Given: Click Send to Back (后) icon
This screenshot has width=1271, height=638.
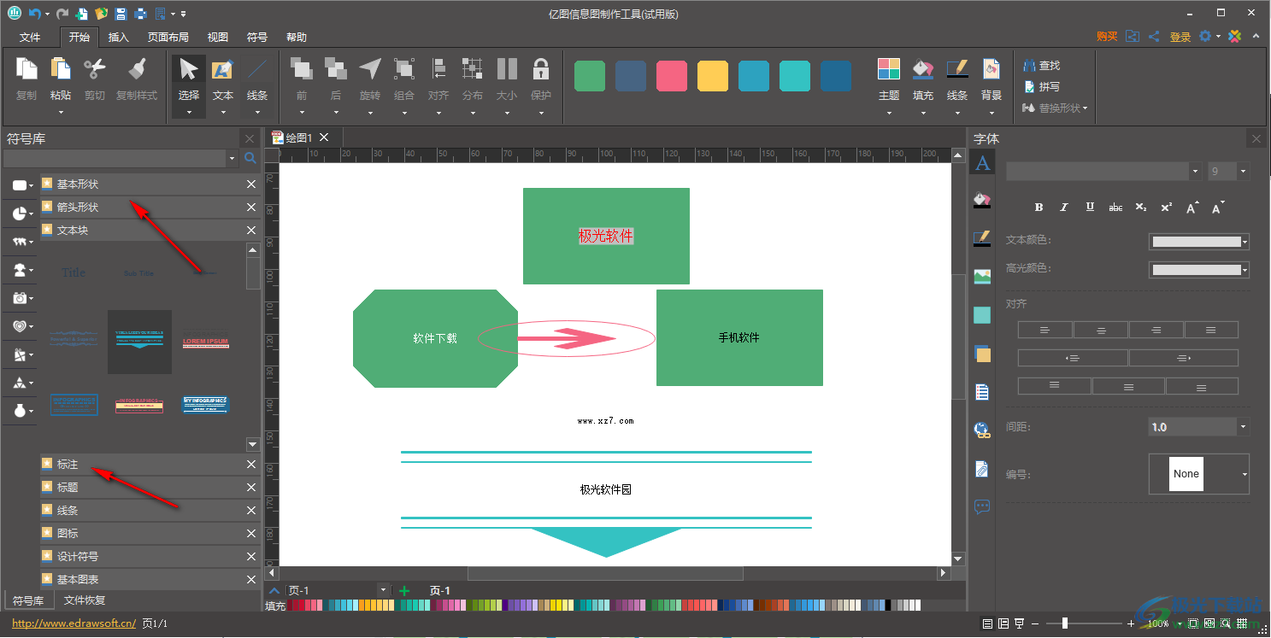Looking at the screenshot, I should click(335, 69).
